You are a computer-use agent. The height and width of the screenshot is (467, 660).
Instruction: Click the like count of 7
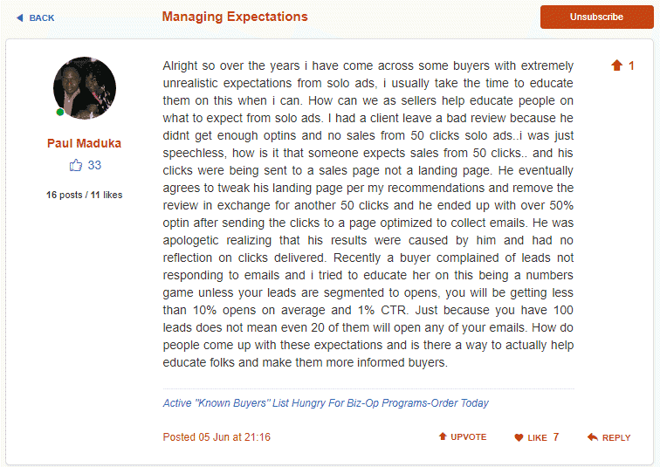tap(555, 437)
